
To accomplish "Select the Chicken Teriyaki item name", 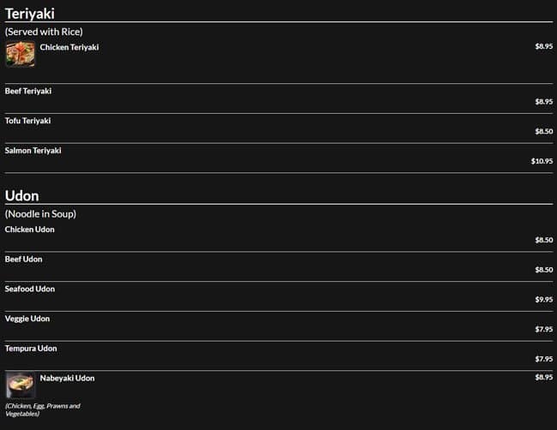I will click(x=69, y=48).
